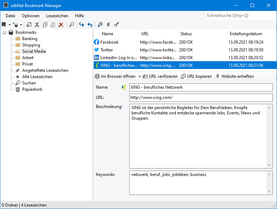This screenshot has width=277, height=209.
Task: Select the XING bookmark row
Action: 185,65
